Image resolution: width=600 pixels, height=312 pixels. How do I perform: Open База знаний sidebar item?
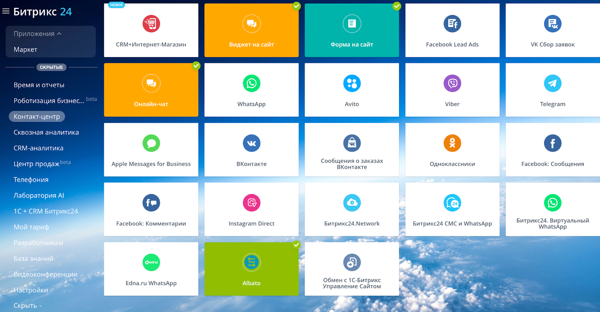33,259
